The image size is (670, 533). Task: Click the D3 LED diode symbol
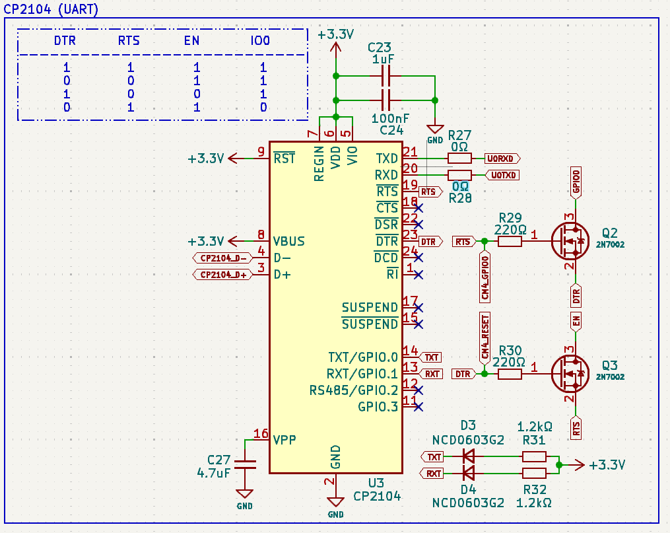[469, 456]
